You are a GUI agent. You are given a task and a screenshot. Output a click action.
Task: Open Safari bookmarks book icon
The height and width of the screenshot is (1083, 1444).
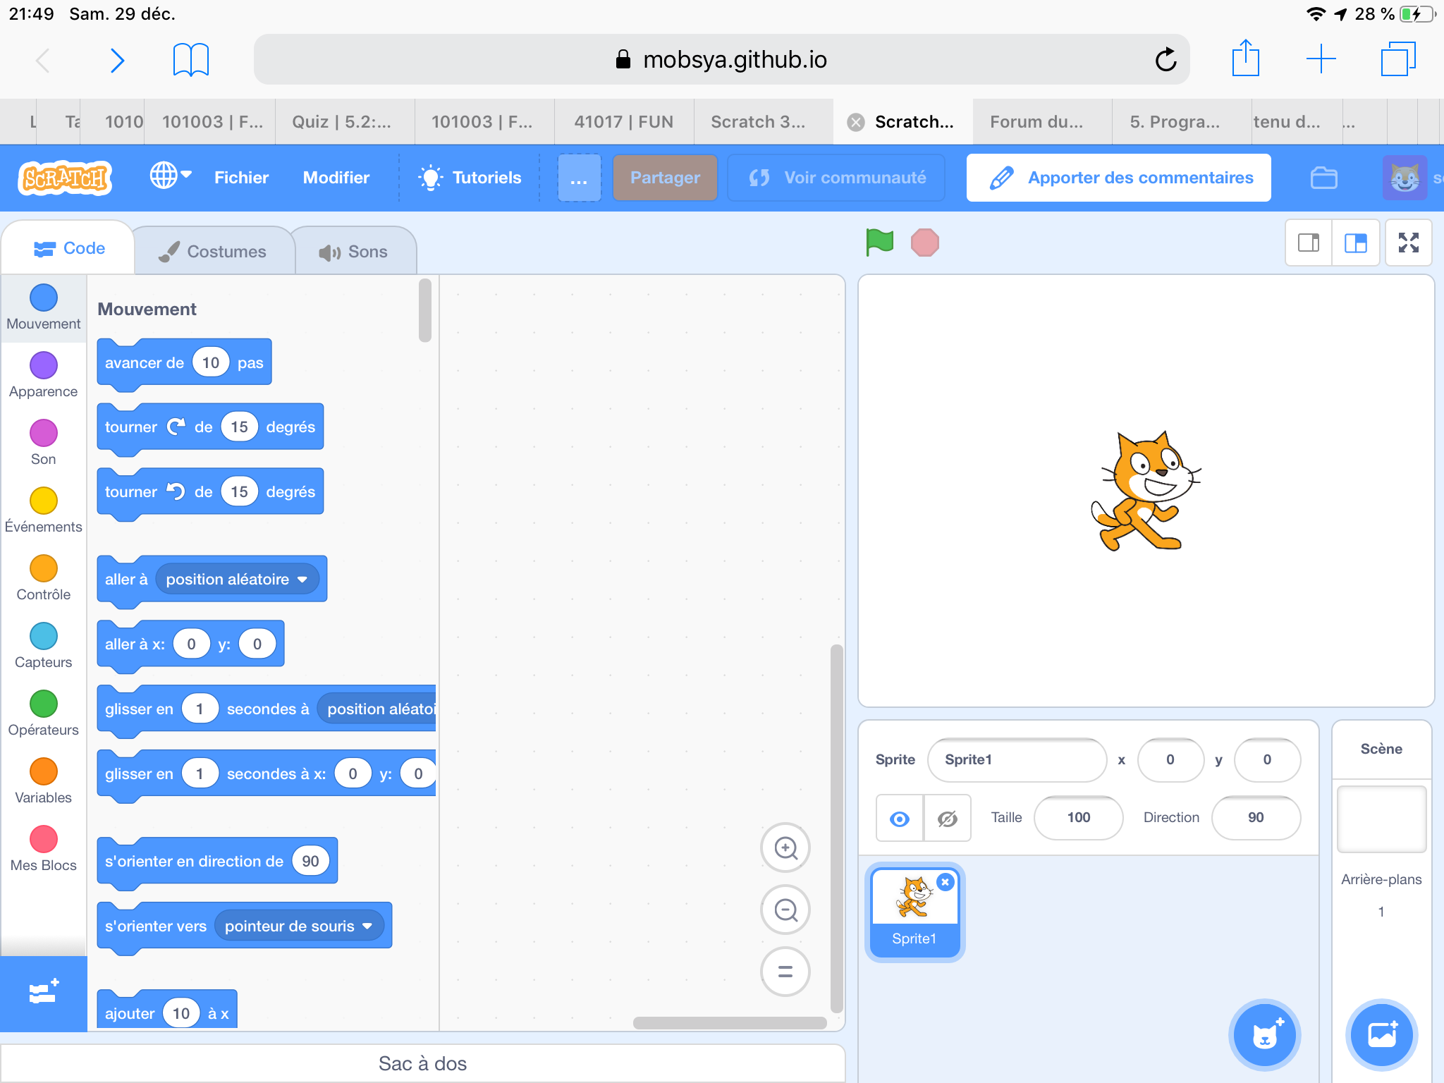pos(191,59)
